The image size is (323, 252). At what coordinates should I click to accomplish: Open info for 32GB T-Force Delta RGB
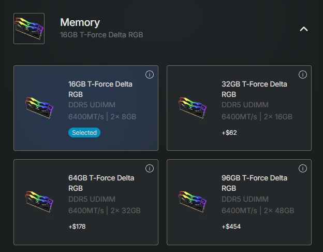click(x=303, y=75)
